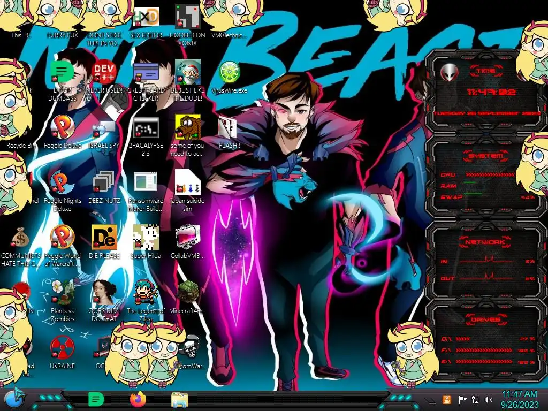
Task: Select the NEVER USED! Dev-C++ icon
Action: point(104,73)
